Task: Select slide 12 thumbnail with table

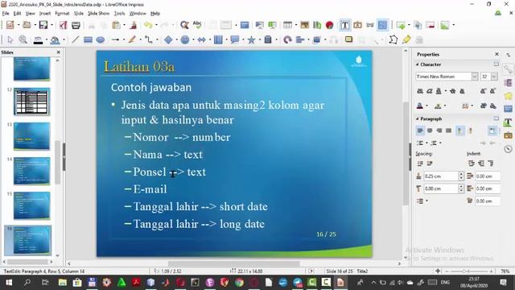Action: click(31, 101)
